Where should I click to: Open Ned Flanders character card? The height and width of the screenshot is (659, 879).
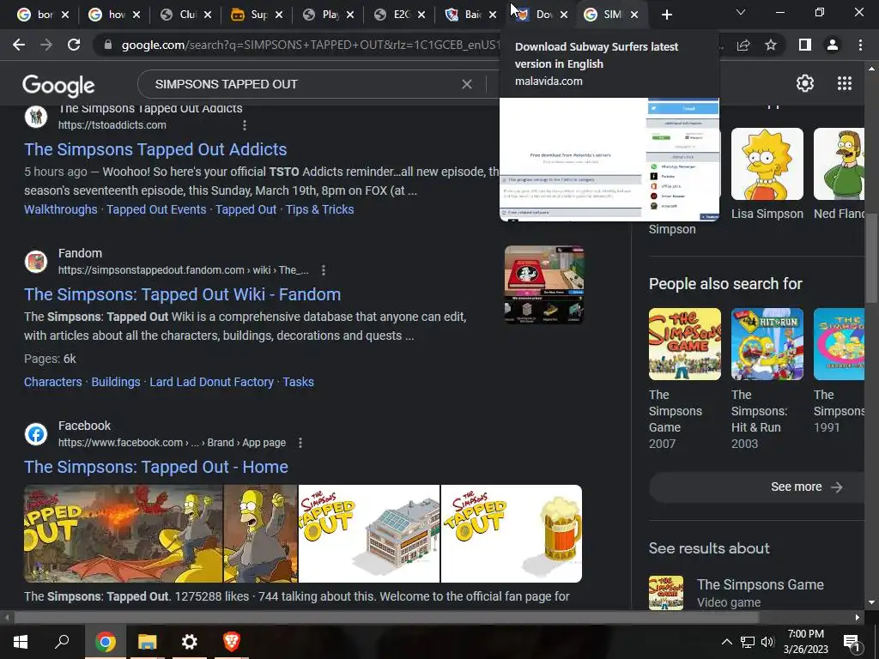pos(839,174)
